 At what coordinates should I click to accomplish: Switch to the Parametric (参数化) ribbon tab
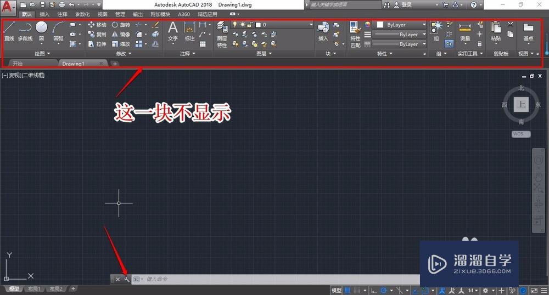(x=83, y=14)
